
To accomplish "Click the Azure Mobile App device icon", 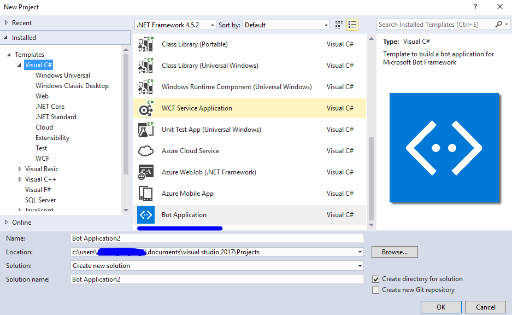I will coord(146,194).
